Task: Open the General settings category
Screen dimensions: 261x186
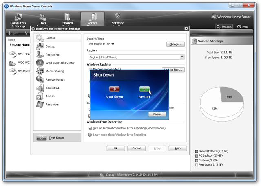Action: [x=57, y=38]
